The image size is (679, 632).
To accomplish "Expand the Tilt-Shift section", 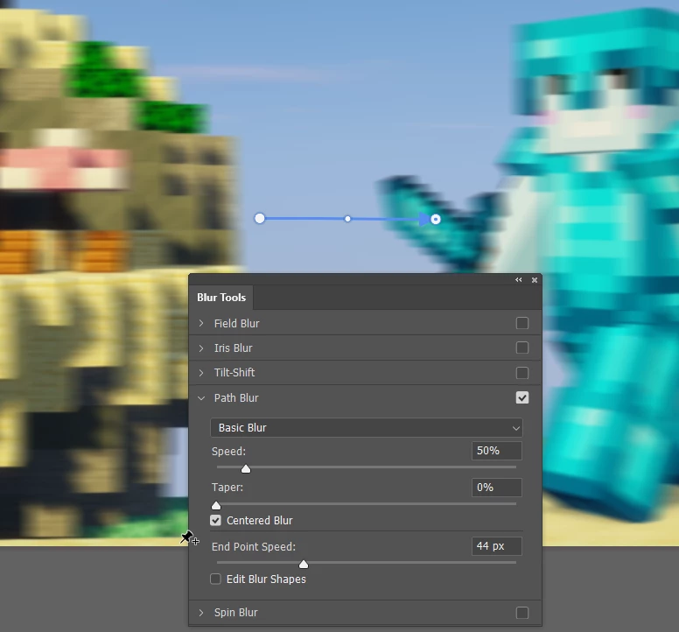I will point(201,373).
